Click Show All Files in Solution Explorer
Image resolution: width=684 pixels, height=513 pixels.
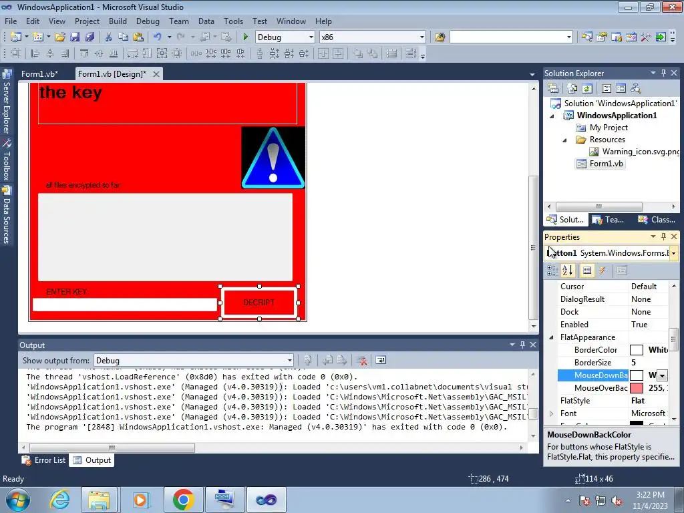click(x=572, y=89)
